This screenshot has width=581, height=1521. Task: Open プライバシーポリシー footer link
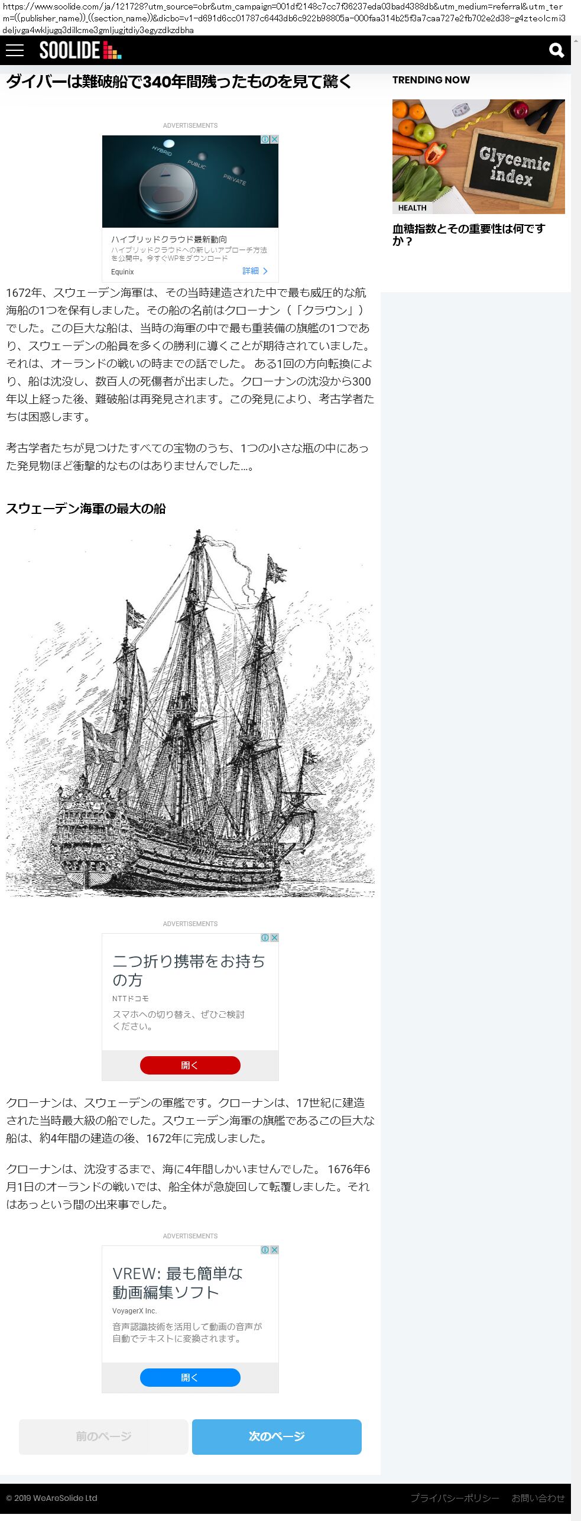click(455, 1498)
